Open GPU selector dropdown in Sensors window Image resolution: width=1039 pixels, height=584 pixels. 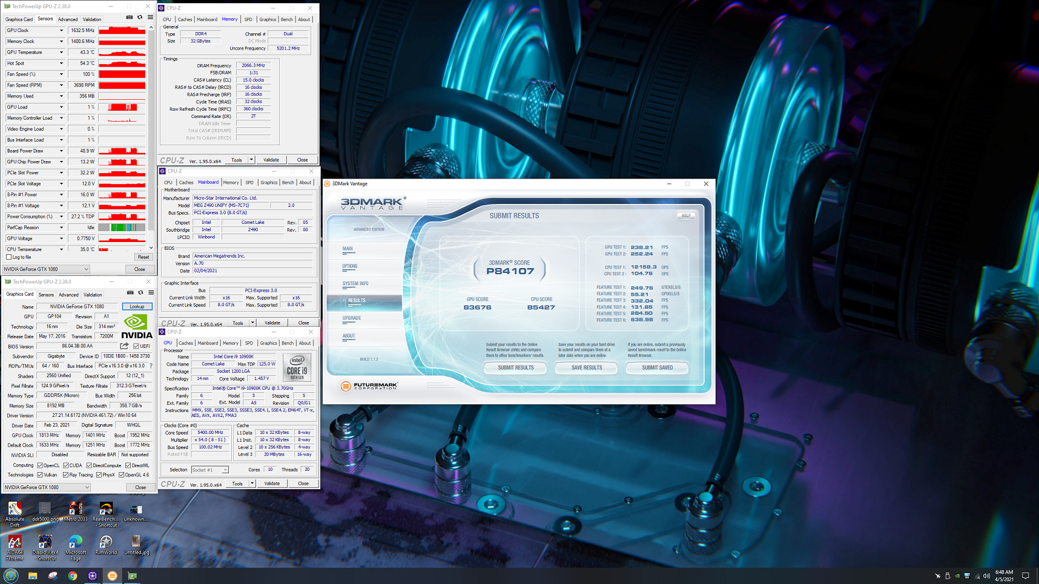pos(47,269)
